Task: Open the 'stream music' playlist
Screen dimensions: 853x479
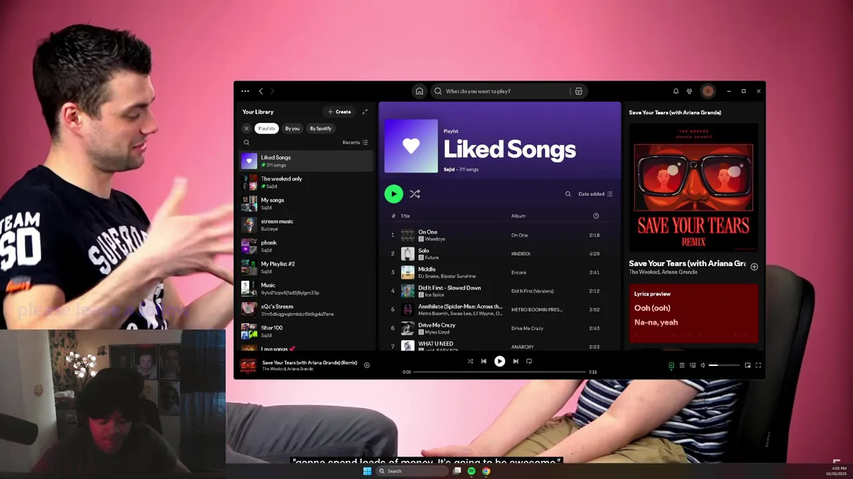Action: (307, 225)
